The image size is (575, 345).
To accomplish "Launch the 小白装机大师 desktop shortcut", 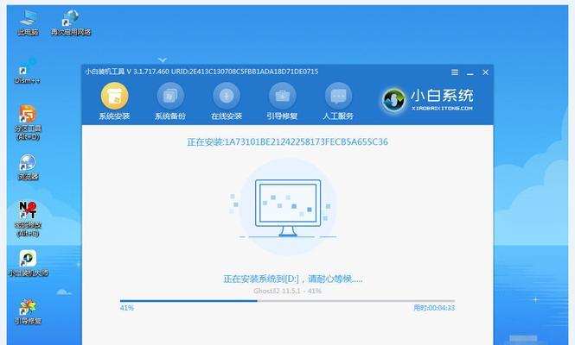I will (x=28, y=263).
